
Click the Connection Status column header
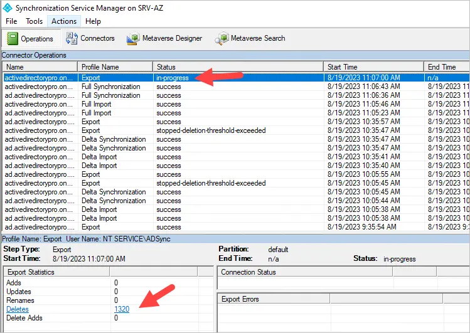point(305,272)
